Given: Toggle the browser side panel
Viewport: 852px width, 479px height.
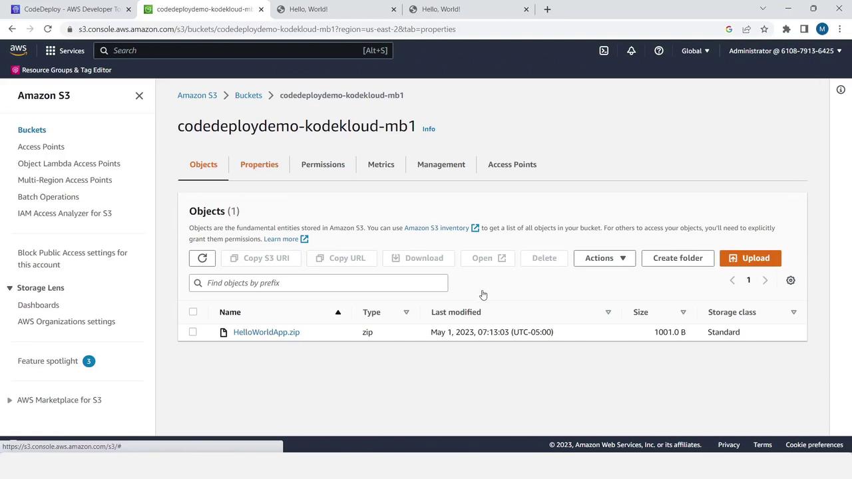Looking at the screenshot, I should click(804, 29).
